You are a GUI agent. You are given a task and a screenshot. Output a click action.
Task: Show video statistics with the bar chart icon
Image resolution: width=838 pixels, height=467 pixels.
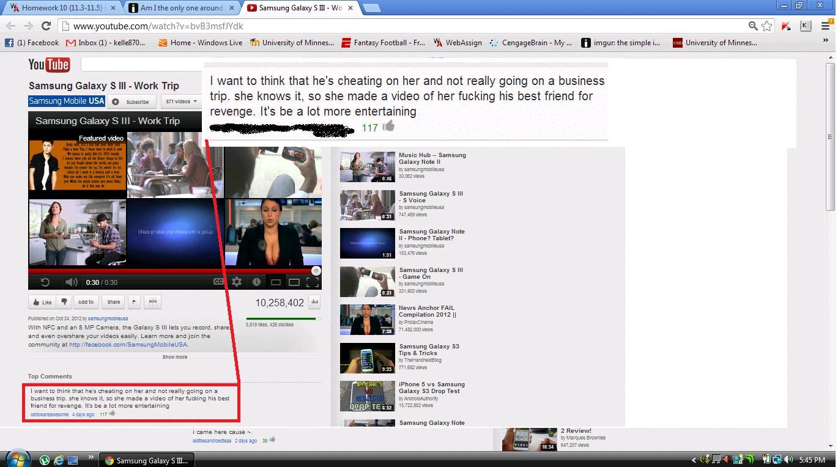point(315,302)
